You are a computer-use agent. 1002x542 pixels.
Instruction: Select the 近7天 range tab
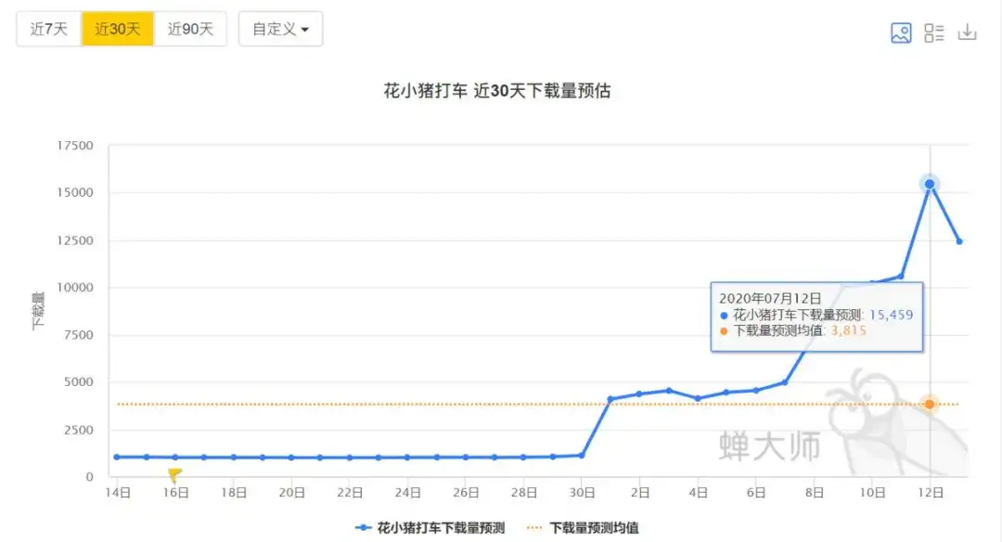pos(48,29)
